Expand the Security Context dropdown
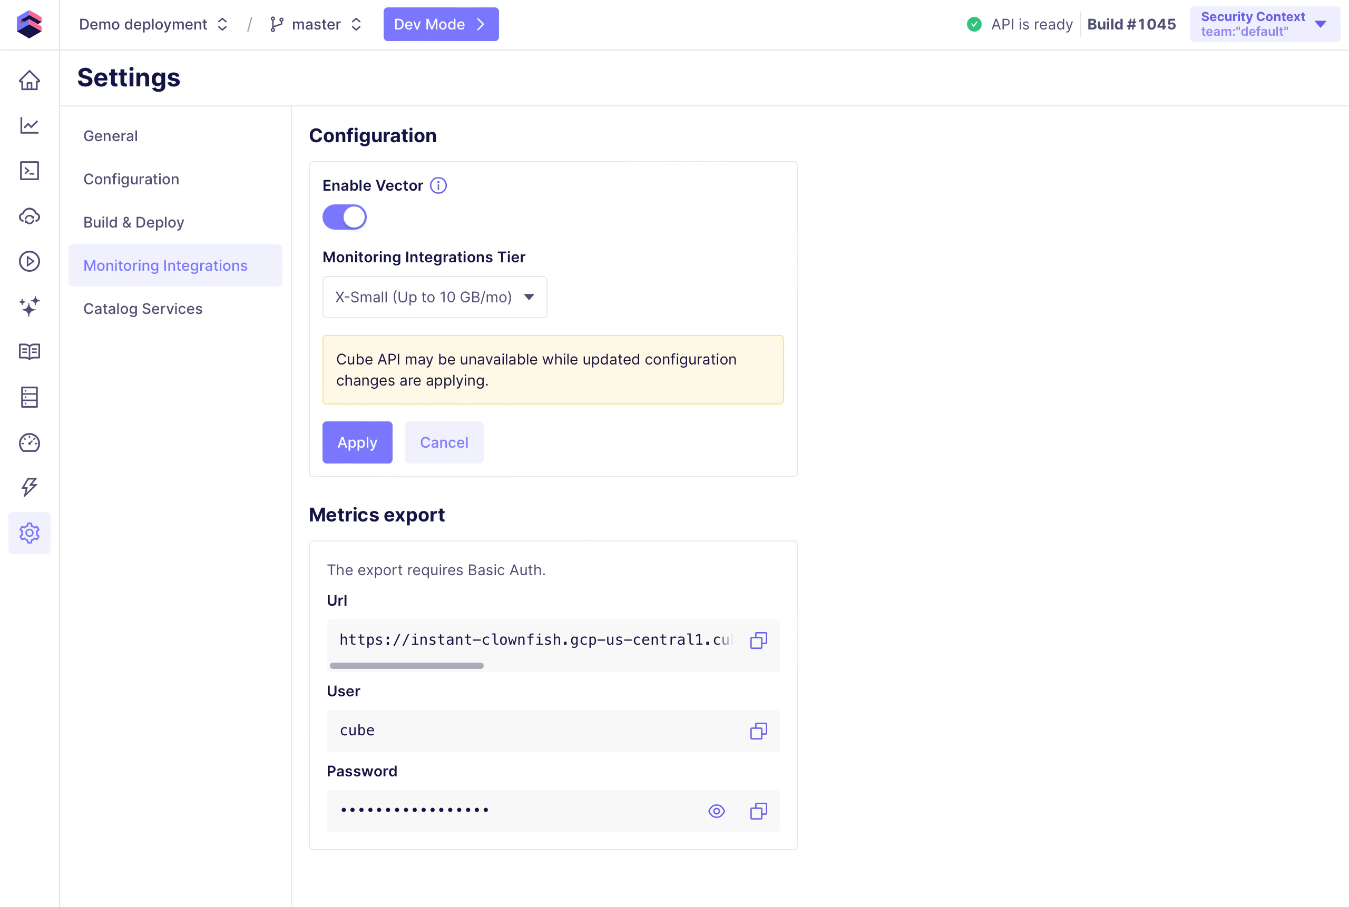 click(x=1264, y=24)
